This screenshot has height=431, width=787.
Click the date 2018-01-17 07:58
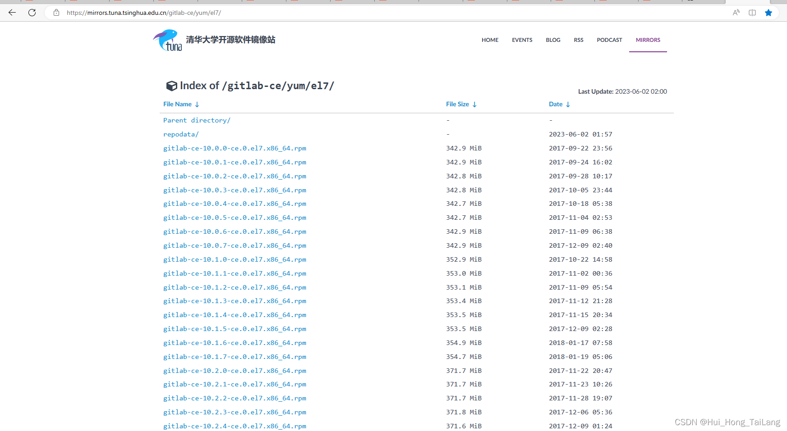click(580, 343)
